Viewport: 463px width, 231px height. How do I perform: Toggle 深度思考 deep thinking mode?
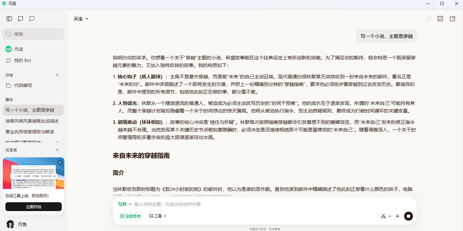[130, 216]
